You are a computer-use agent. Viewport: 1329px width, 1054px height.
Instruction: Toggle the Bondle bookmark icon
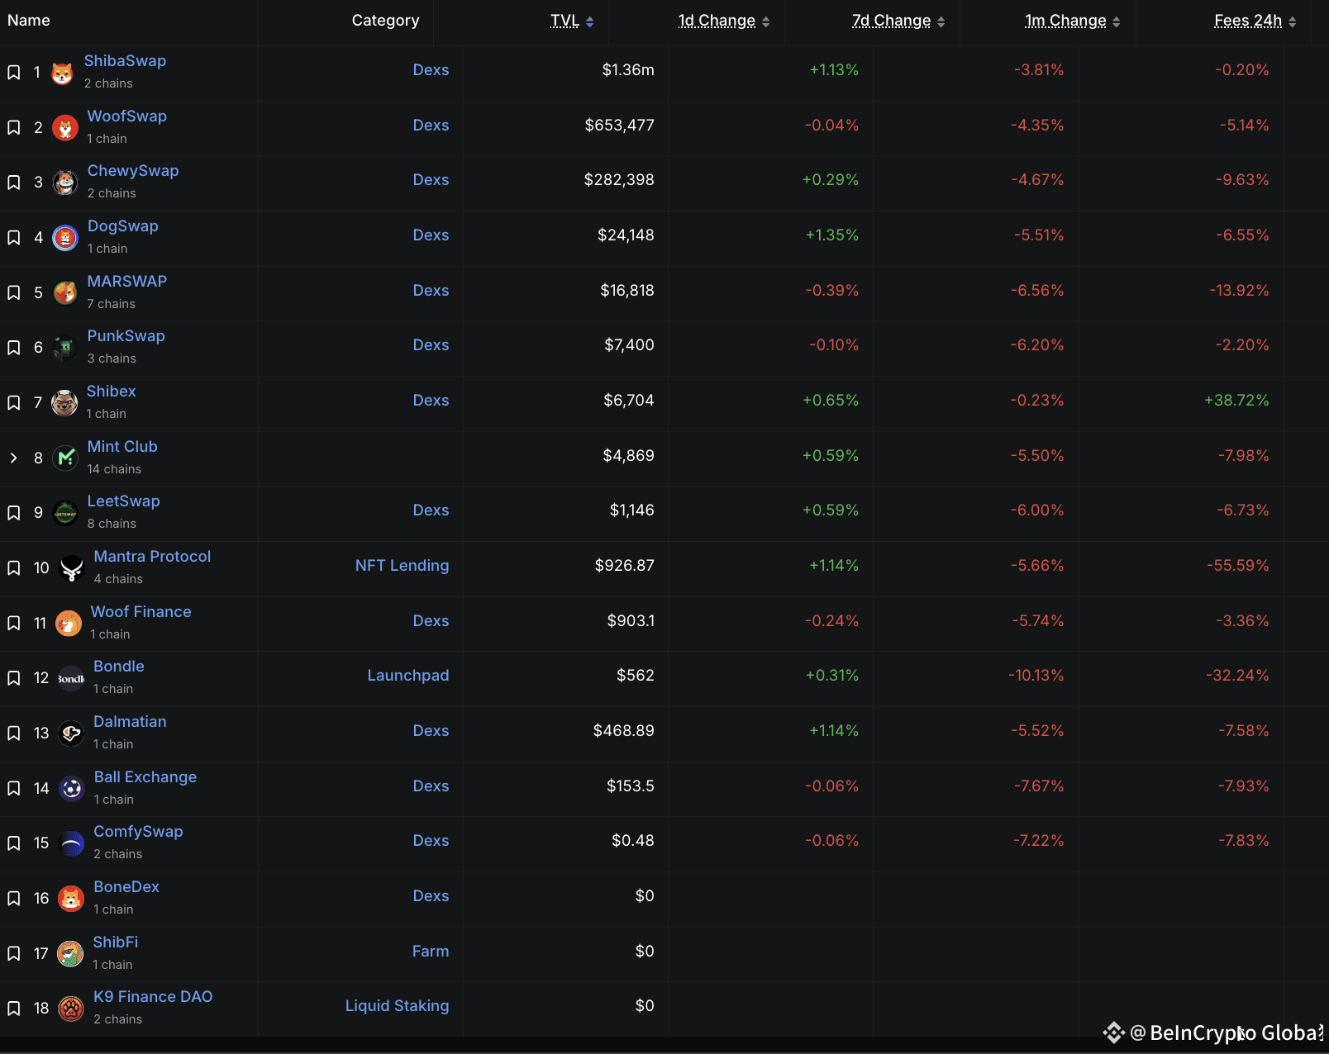coord(14,678)
